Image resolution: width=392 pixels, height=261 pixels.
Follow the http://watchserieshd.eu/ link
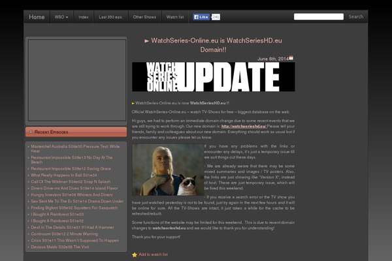(244, 127)
